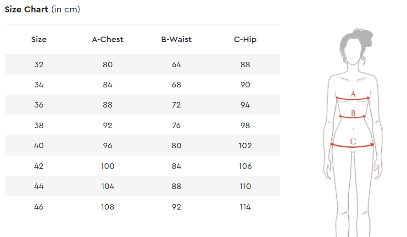Image resolution: width=407 pixels, height=237 pixels.
Task: Click the C hip measurement arrow
Action: tap(353, 146)
